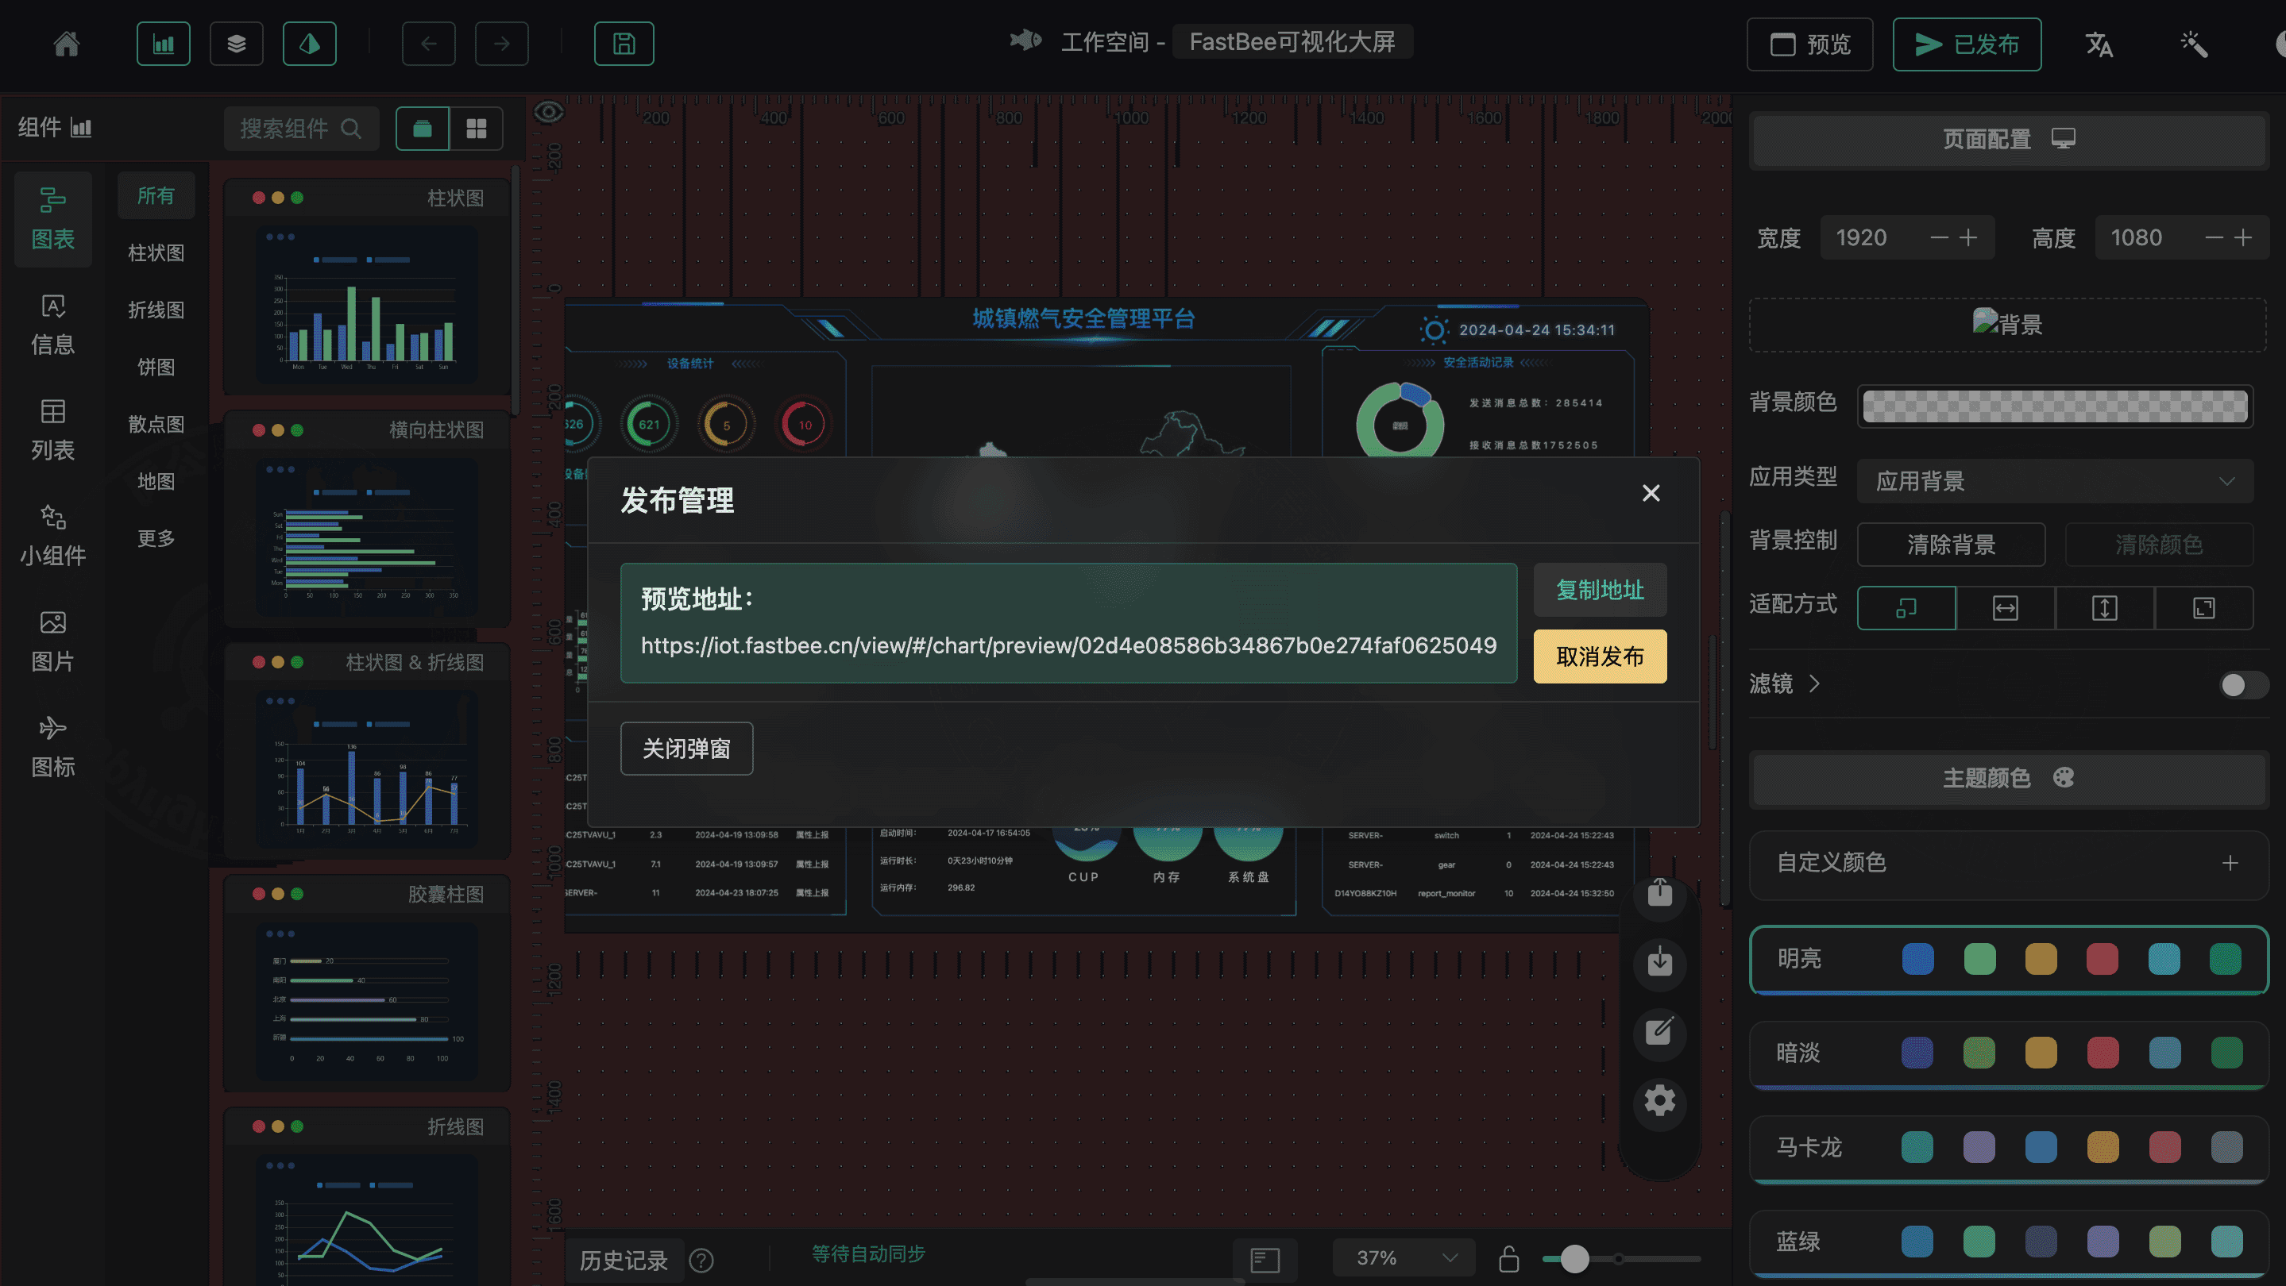Select the first adaptive fit mode
The height and width of the screenshot is (1286, 2286).
coord(1906,607)
